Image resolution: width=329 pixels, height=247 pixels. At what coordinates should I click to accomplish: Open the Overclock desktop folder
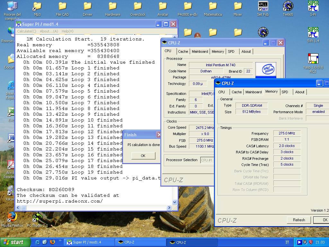(138, 9)
